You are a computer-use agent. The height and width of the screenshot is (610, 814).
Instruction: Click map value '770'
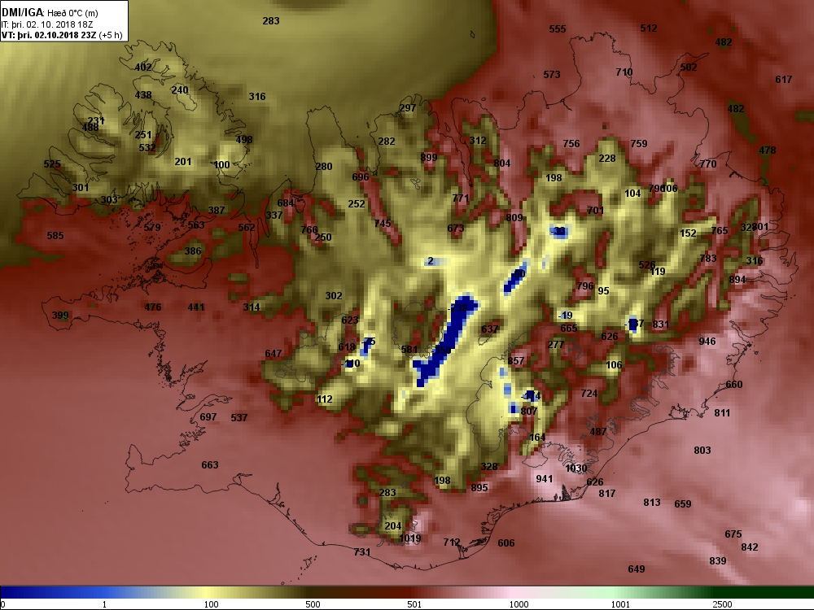pos(708,164)
